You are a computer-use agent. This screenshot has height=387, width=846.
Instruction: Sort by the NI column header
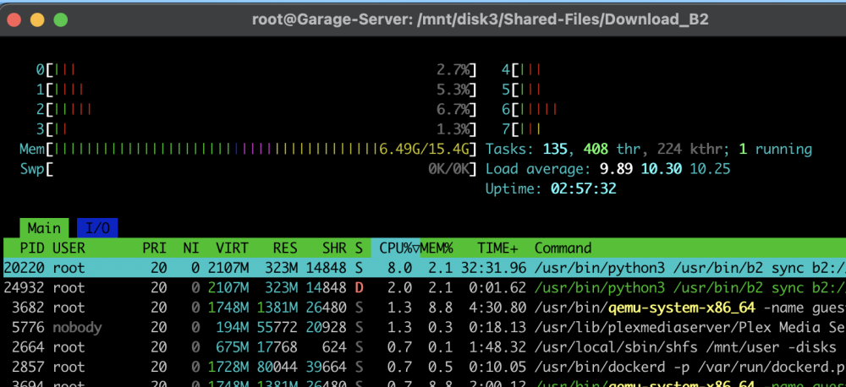[191, 248]
